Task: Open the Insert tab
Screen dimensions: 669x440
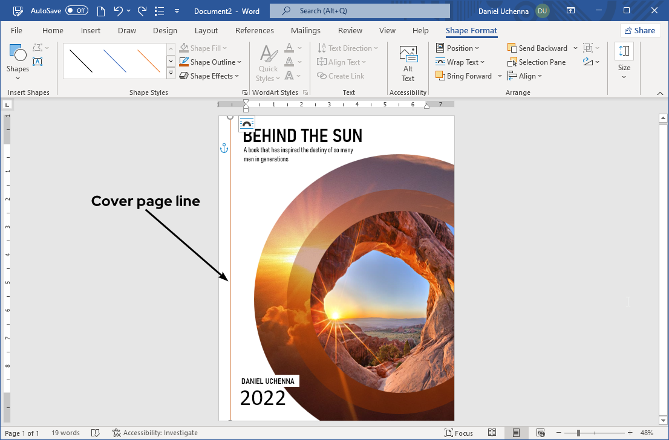Action: pos(91,31)
